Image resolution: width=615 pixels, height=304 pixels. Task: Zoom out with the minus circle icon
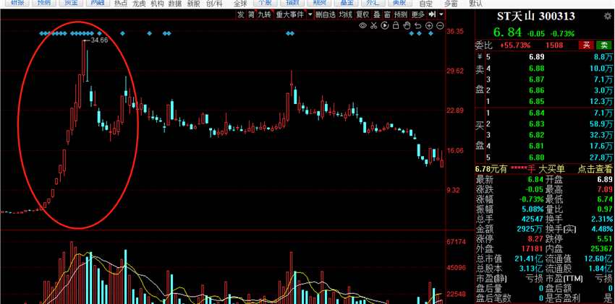[440, 26]
